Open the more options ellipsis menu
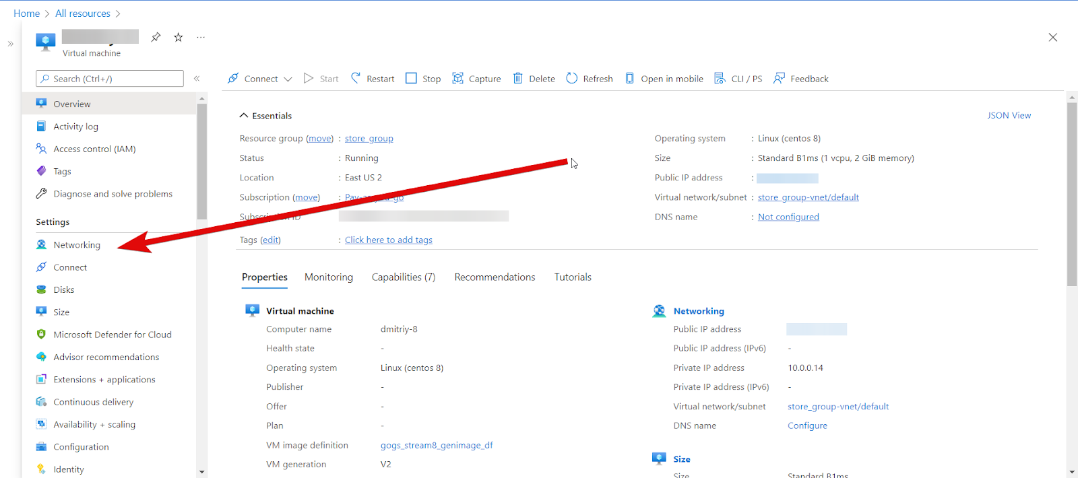This screenshot has height=478, width=1078. tap(201, 37)
